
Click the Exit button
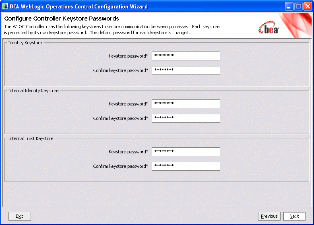click(20, 216)
